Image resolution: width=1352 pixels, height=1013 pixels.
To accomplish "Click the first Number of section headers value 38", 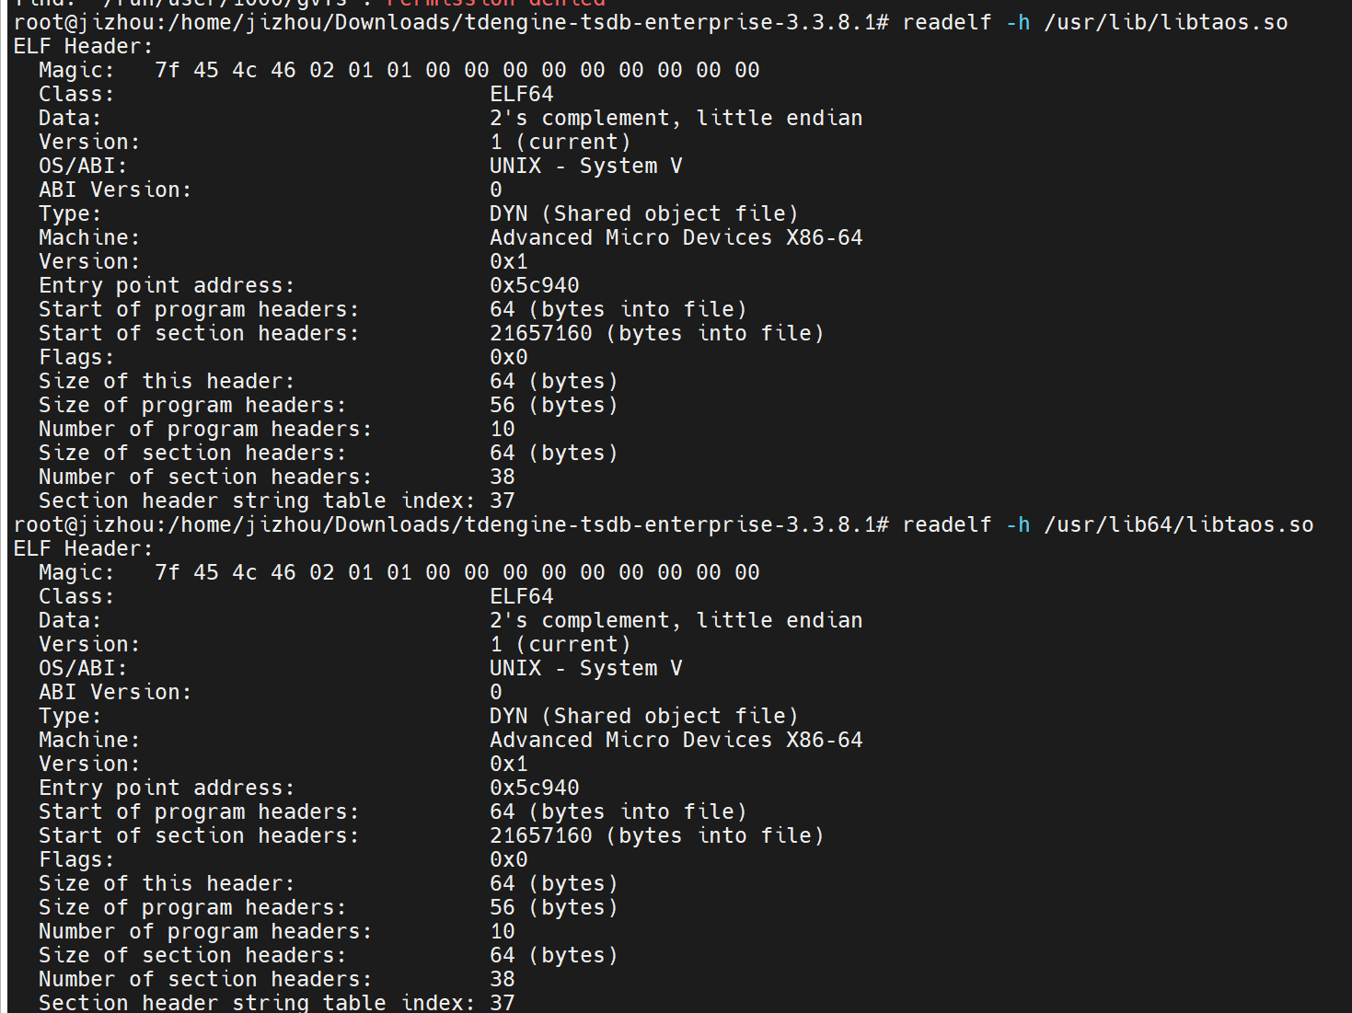I will pyautogui.click(x=503, y=477).
